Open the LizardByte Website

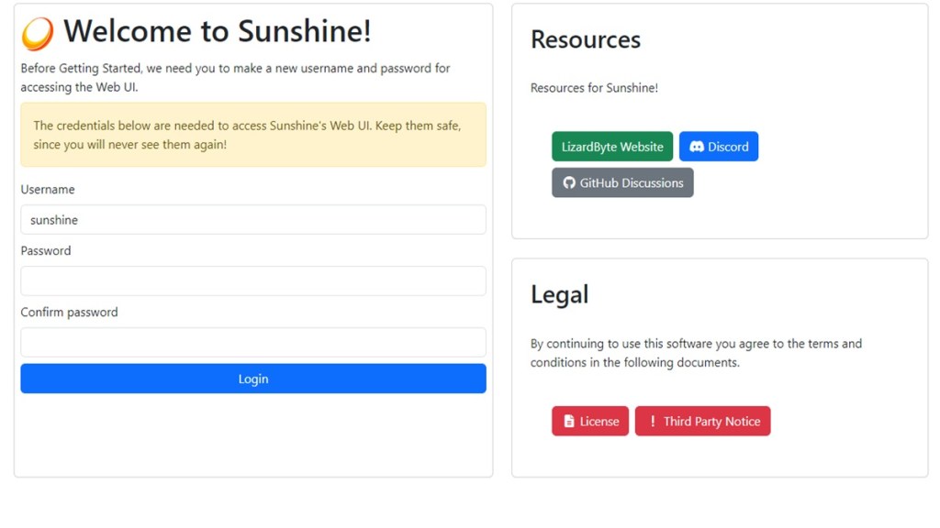[611, 146]
